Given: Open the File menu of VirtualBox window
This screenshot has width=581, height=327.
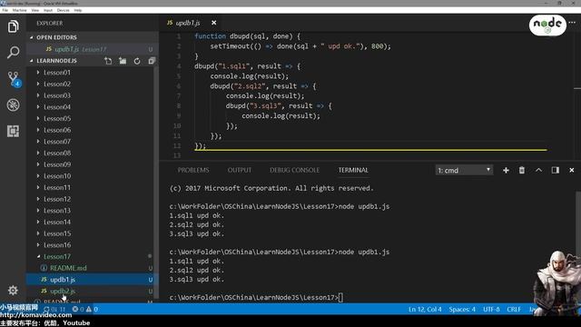Looking at the screenshot, I should (5, 10).
